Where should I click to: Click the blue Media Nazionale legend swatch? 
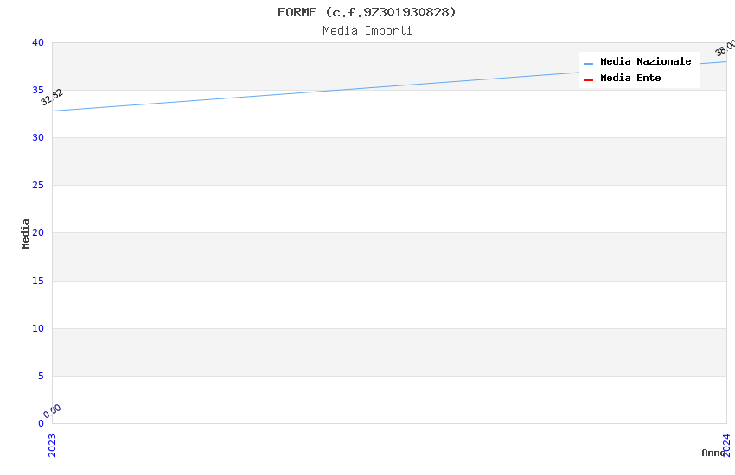click(x=588, y=63)
